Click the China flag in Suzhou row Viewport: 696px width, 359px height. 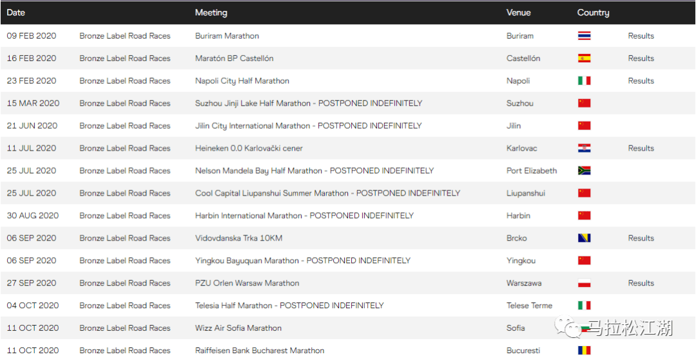[584, 104]
